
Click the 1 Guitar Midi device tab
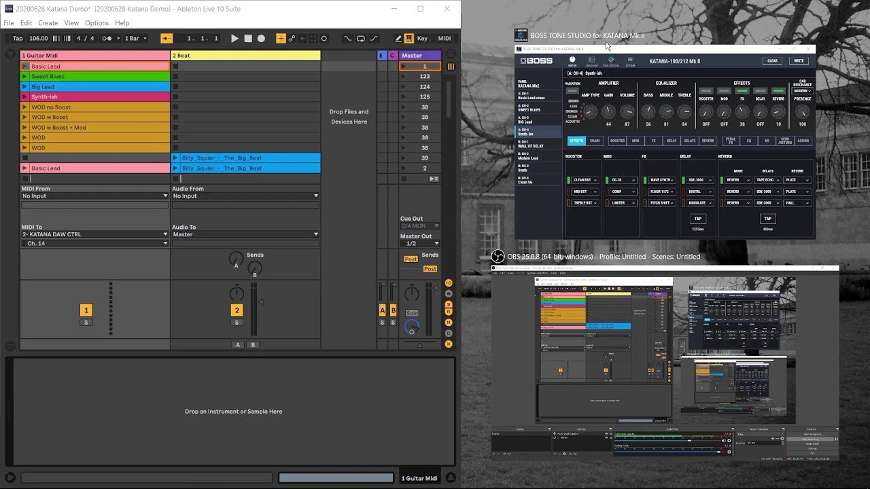click(x=419, y=478)
